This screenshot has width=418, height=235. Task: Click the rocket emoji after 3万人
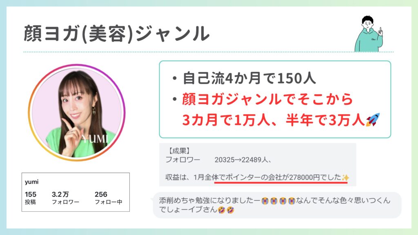point(373,120)
